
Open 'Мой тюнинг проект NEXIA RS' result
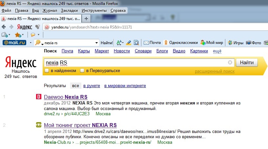[80, 125]
